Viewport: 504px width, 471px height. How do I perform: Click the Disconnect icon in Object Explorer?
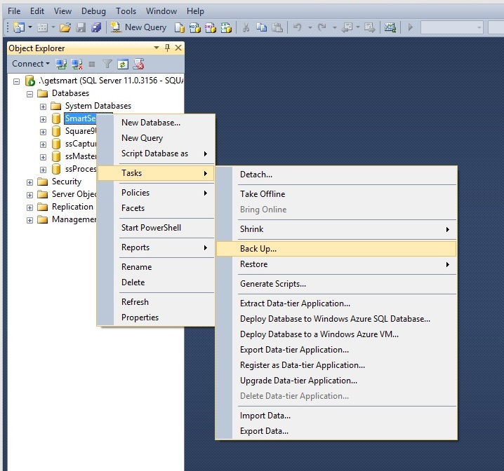pos(77,64)
